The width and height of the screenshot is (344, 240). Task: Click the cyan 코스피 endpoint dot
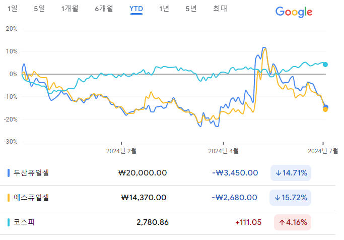point(325,65)
